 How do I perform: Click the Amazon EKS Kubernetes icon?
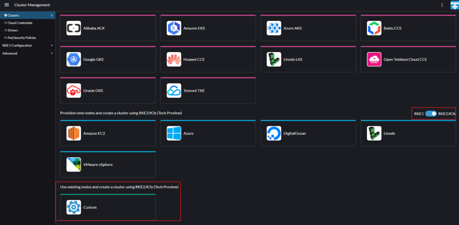click(x=174, y=28)
